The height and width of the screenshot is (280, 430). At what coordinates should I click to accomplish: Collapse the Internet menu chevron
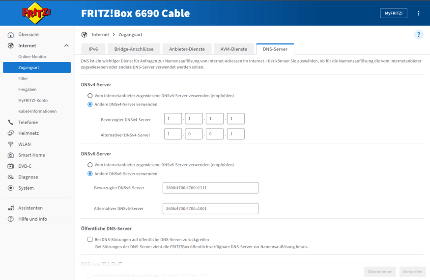(66, 46)
